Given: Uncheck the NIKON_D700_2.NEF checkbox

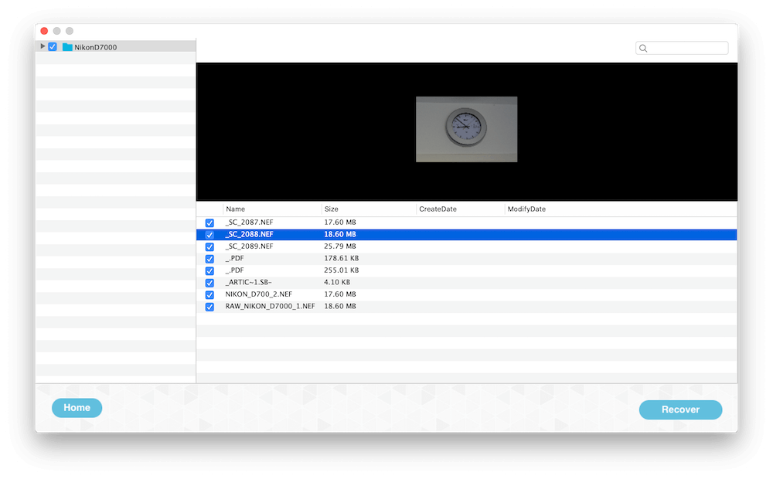Looking at the screenshot, I should [x=209, y=294].
